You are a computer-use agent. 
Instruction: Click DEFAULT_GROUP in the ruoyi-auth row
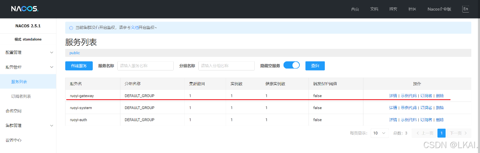140,120
